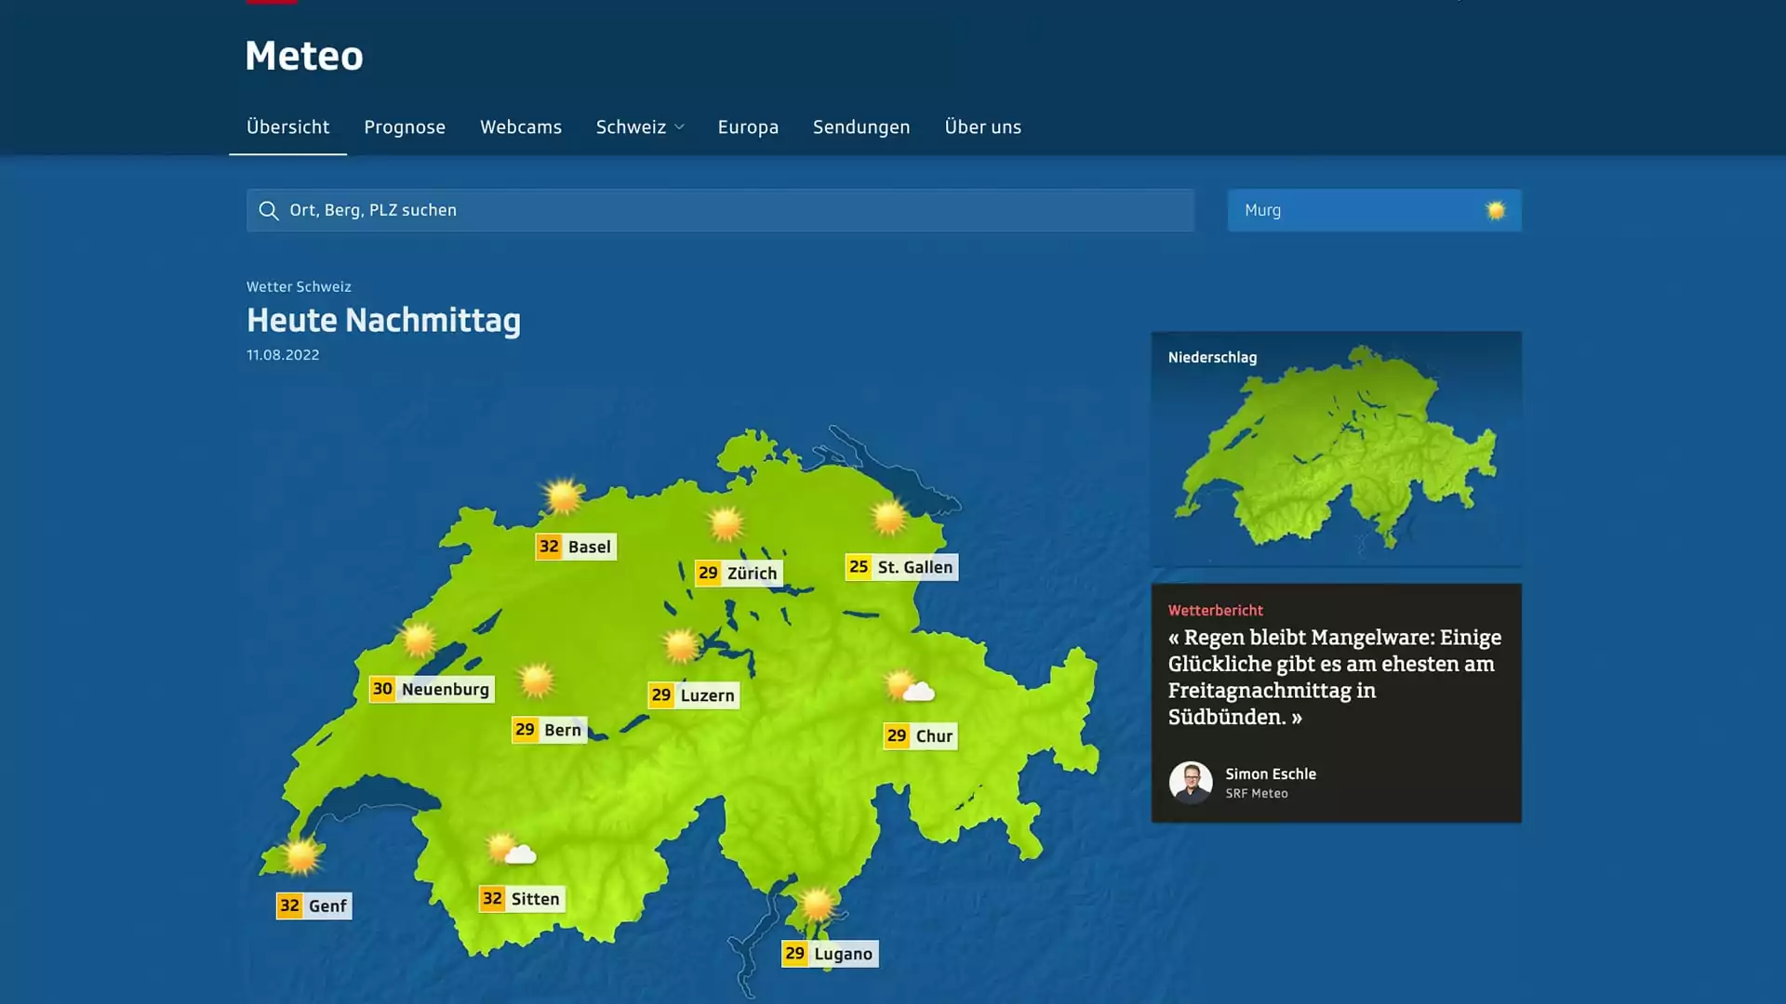The image size is (1786, 1004).
Task: Select the Chur 29 label
Action: pyautogui.click(x=920, y=736)
